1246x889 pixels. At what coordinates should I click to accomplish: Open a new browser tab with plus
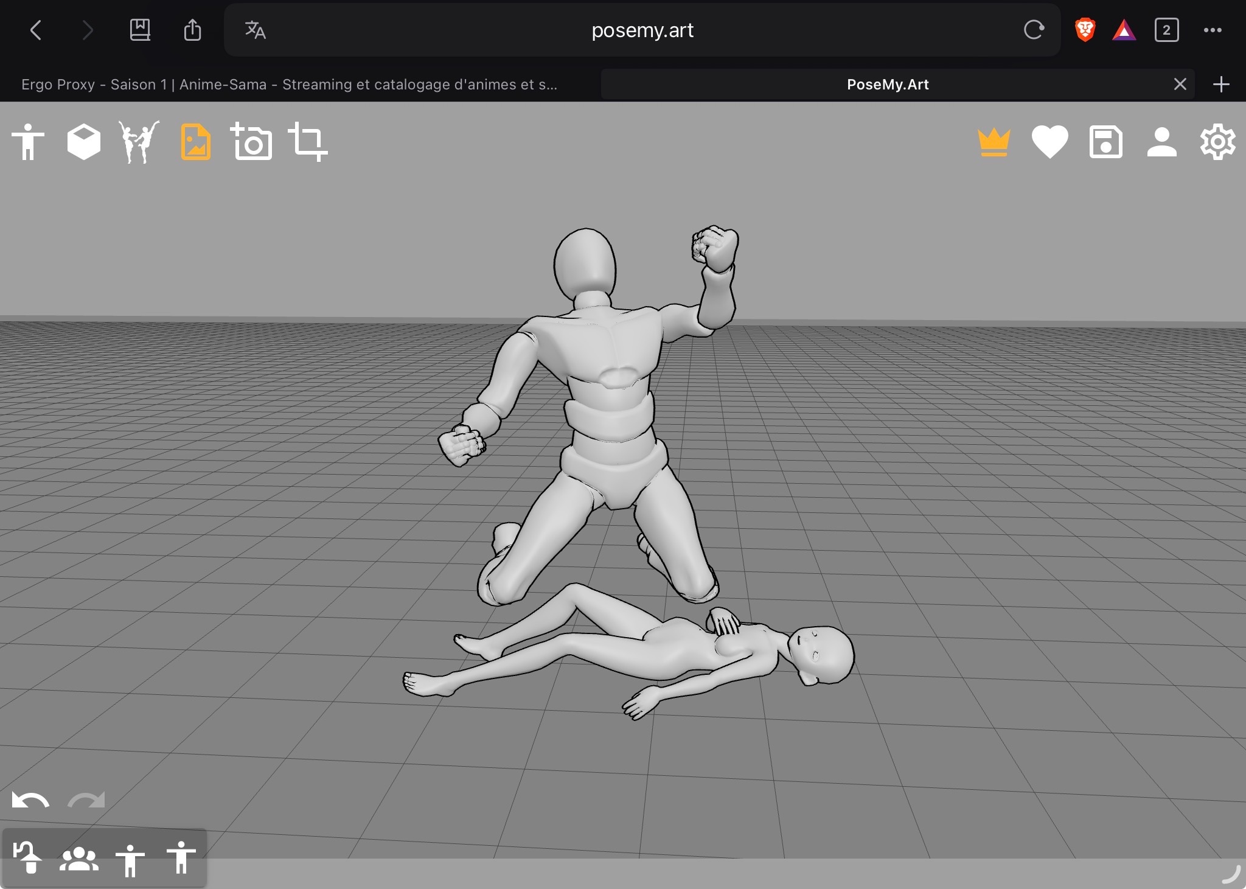[1221, 85]
